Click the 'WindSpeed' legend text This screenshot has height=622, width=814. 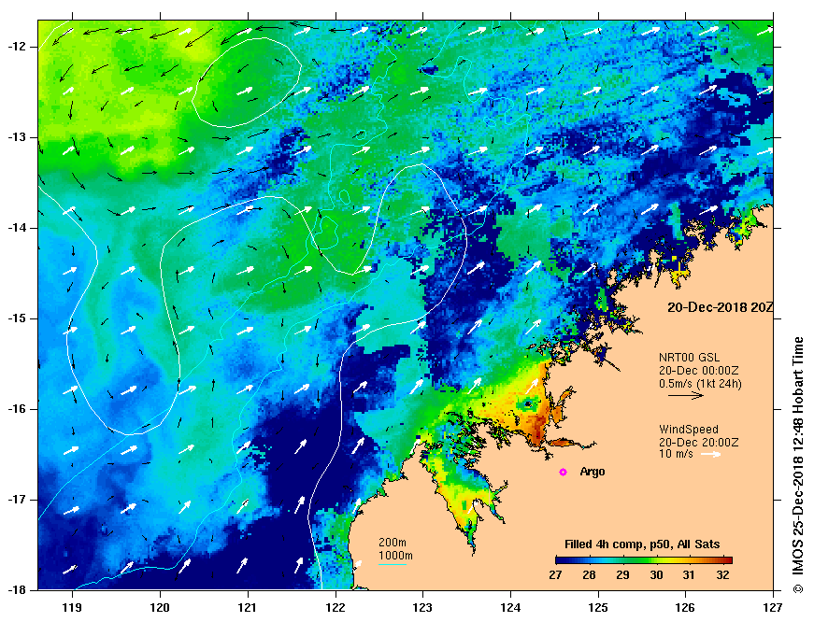pyautogui.click(x=689, y=430)
